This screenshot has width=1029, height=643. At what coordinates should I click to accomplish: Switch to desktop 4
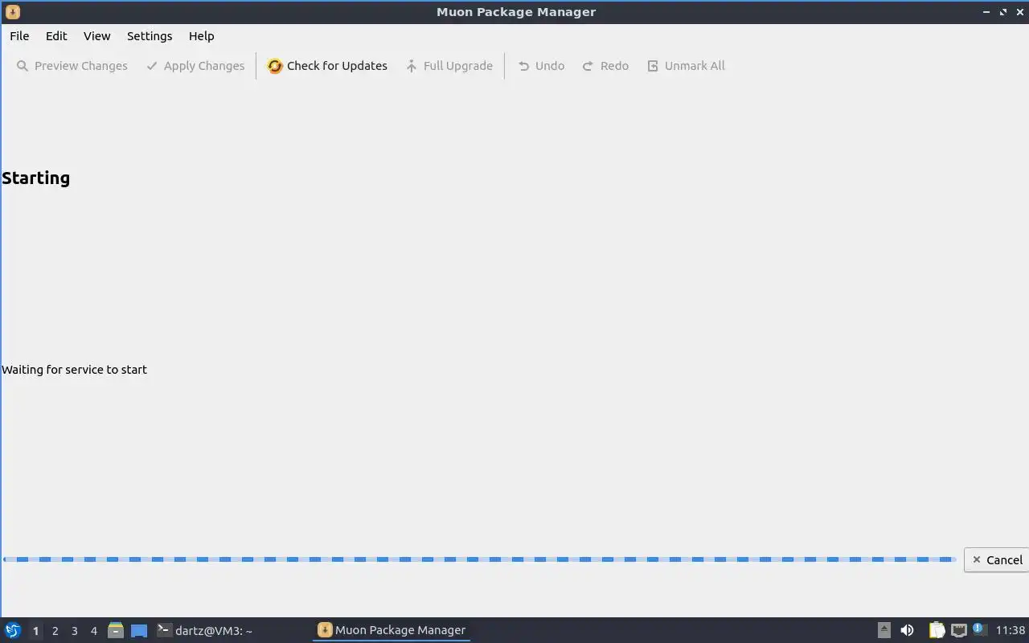(93, 631)
